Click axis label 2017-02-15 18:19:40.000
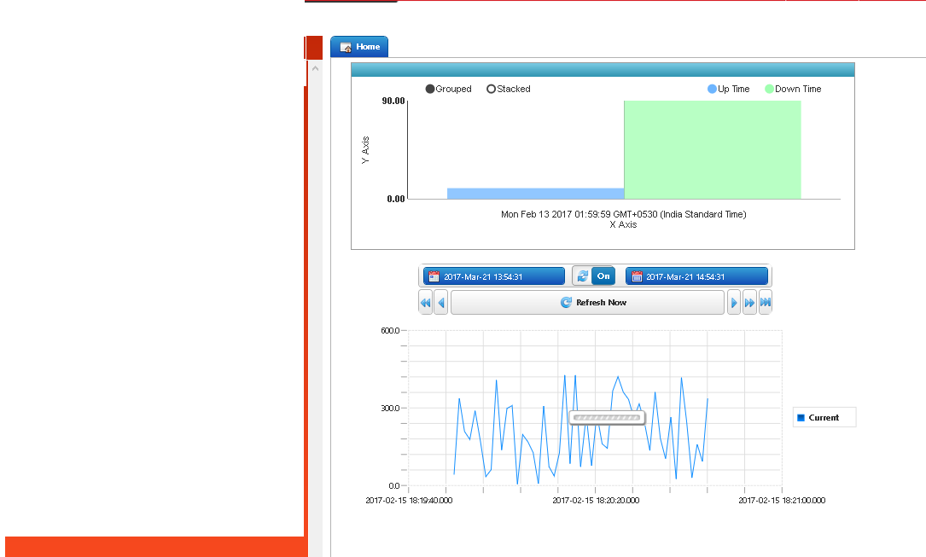926x557 pixels. click(x=409, y=501)
